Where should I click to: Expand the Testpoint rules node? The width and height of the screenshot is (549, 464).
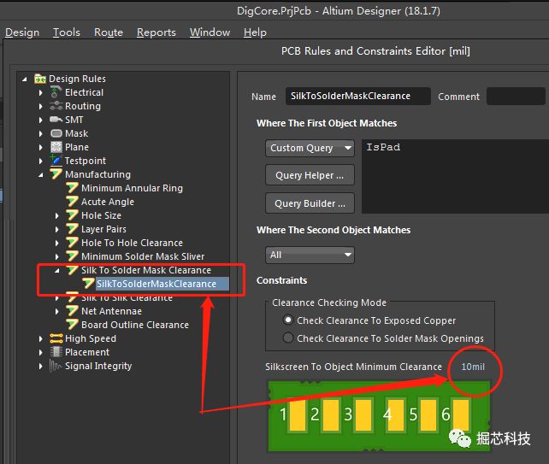point(40,161)
